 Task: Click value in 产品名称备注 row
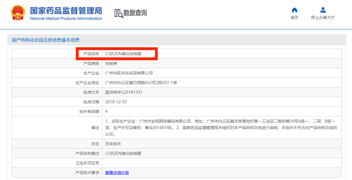(x=123, y=153)
